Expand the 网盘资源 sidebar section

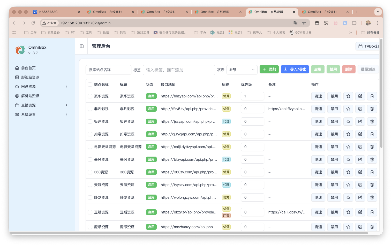(x=28, y=86)
